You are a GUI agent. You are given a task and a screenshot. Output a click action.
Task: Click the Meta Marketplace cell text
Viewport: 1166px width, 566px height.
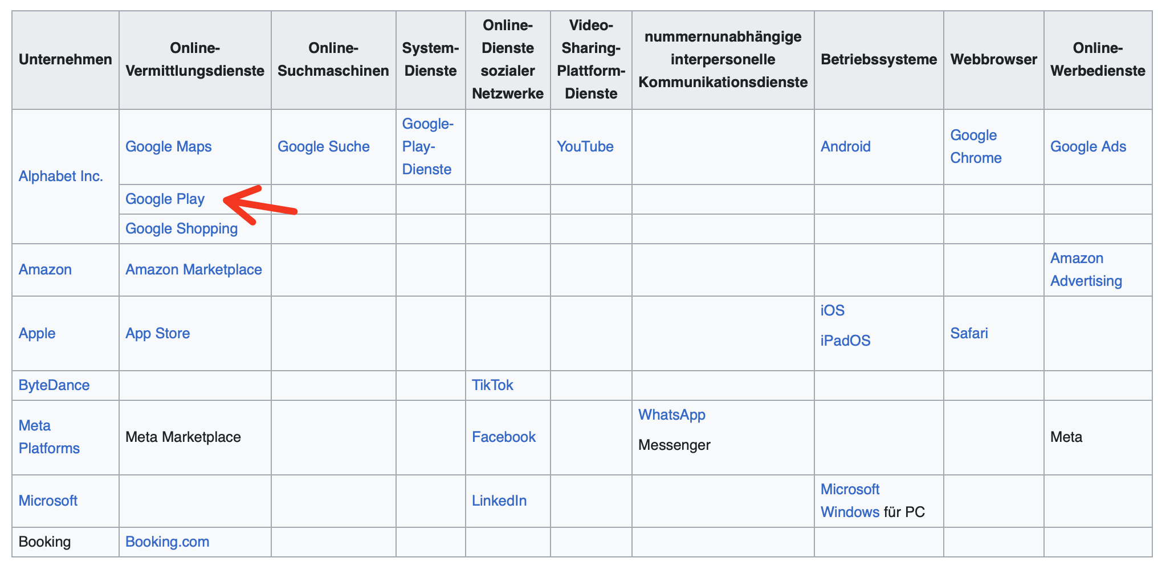pos(183,437)
